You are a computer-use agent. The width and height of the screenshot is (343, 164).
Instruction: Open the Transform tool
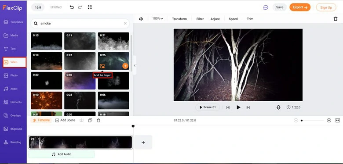click(179, 19)
